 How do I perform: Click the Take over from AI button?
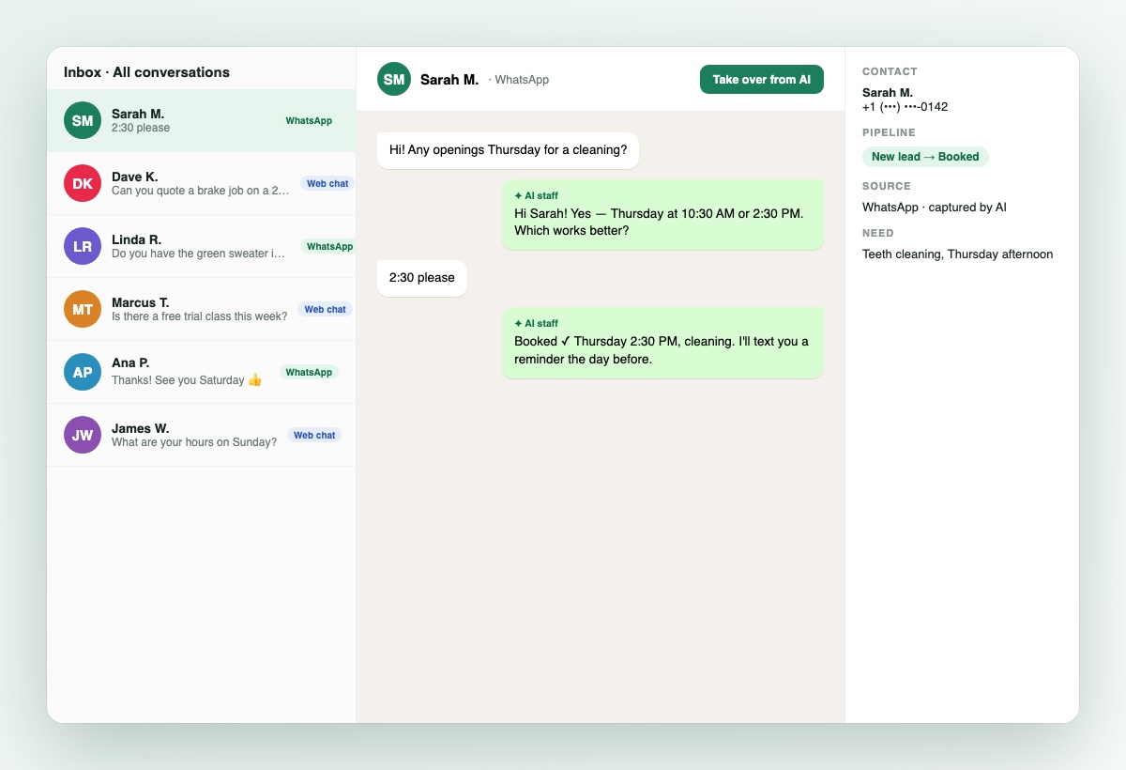click(x=761, y=80)
